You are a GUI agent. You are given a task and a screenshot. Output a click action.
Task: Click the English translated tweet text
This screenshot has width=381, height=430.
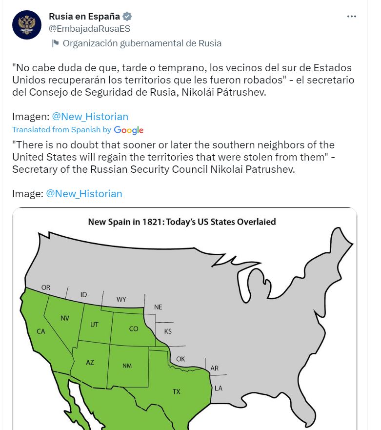(x=174, y=157)
